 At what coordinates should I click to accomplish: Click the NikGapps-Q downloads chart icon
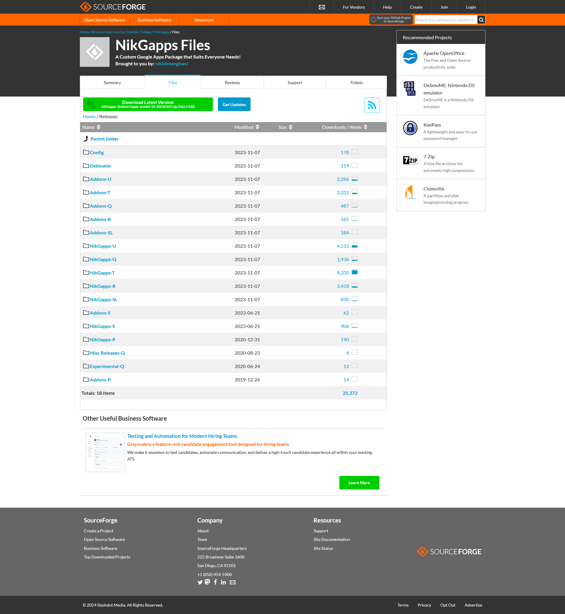tap(355, 259)
